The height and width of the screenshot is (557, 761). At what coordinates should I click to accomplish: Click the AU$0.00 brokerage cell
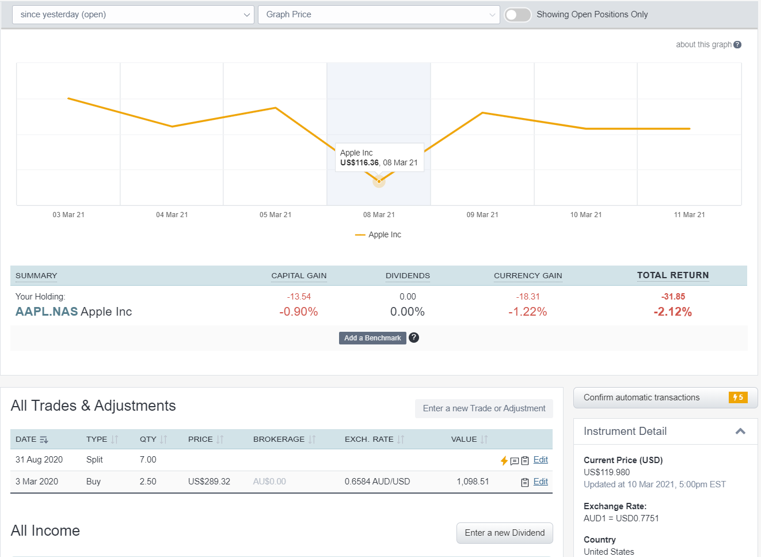click(269, 482)
